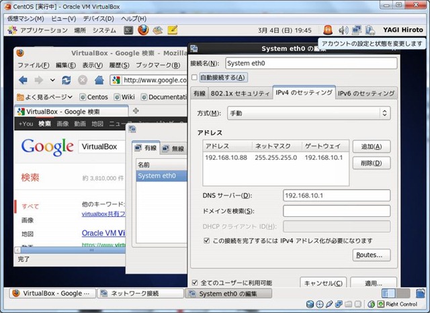
Task: Enable the 自動接続する checkbox
Action: click(195, 77)
